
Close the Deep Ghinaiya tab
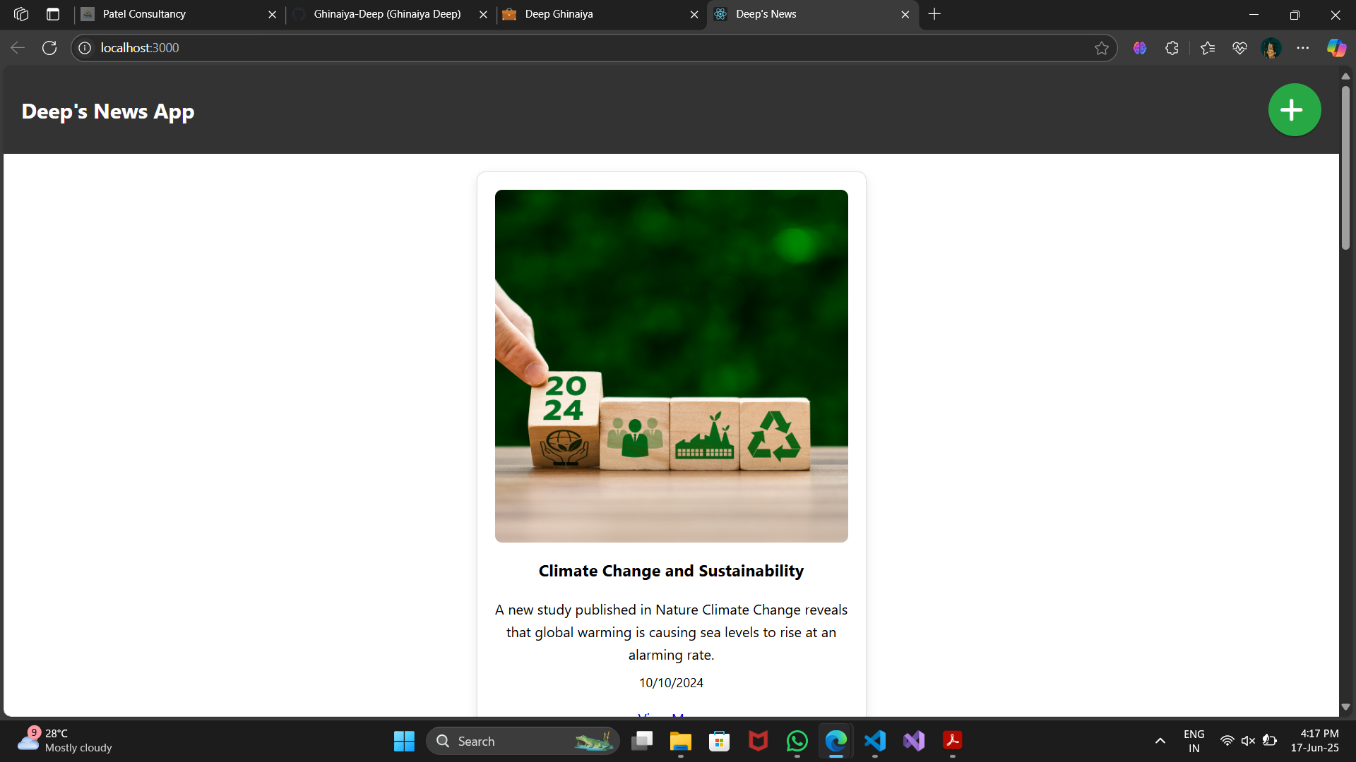tap(694, 14)
